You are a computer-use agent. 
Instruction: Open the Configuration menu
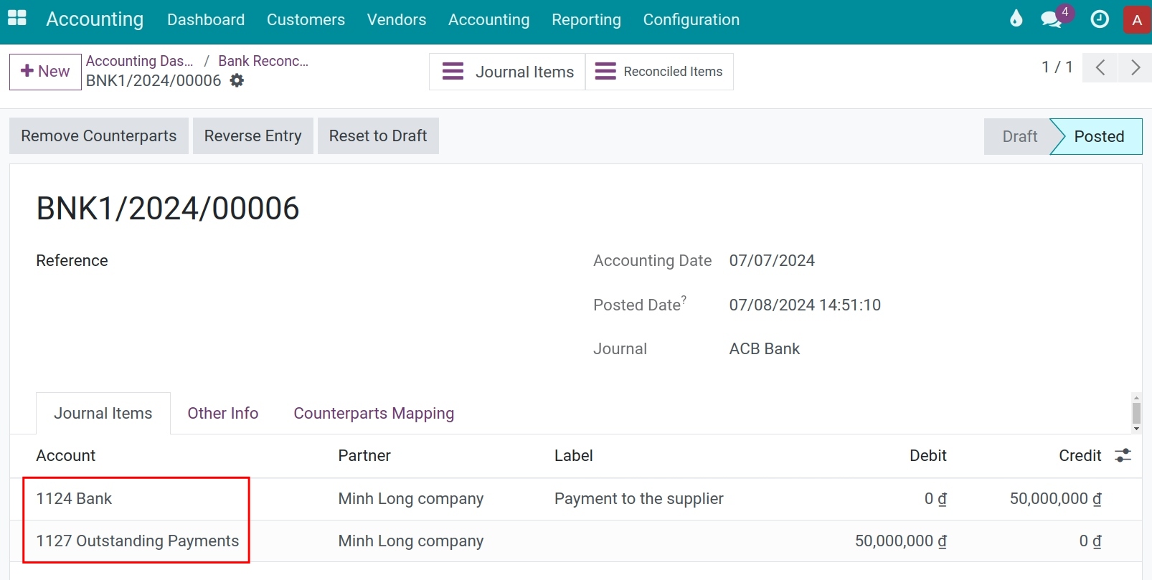point(691,19)
